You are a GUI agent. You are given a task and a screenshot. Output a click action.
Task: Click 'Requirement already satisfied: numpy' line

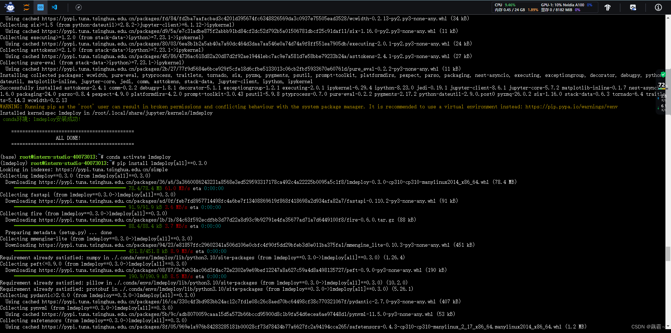point(202,258)
